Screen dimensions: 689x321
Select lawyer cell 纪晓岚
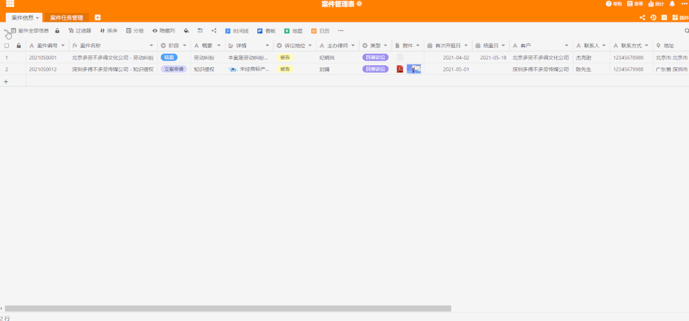tap(337, 58)
